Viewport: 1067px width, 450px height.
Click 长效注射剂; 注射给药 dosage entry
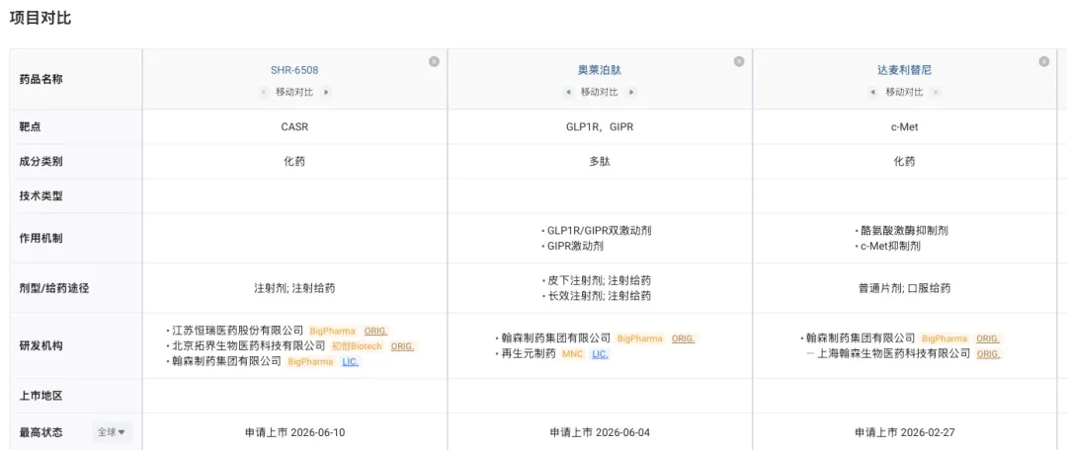click(600, 296)
